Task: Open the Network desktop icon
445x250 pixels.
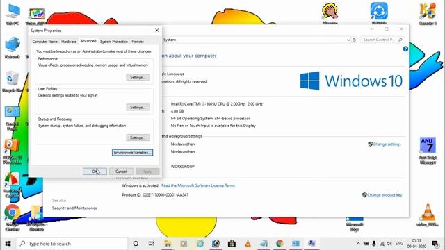Action: click(x=13, y=47)
